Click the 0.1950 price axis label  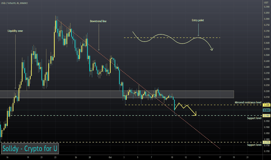pyautogui.click(x=267, y=121)
